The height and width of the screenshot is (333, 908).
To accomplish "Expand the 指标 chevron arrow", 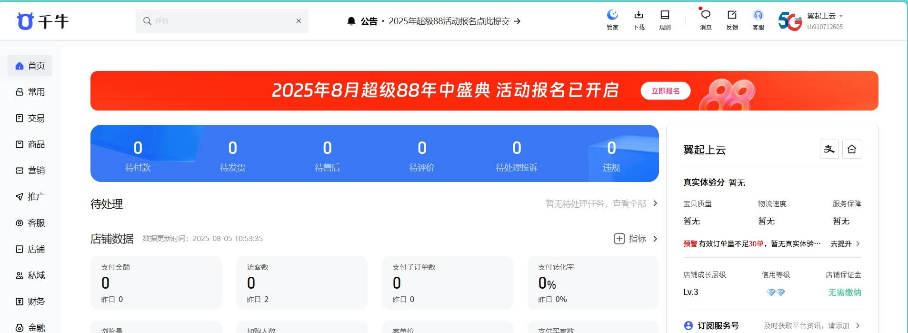I will 655,239.
